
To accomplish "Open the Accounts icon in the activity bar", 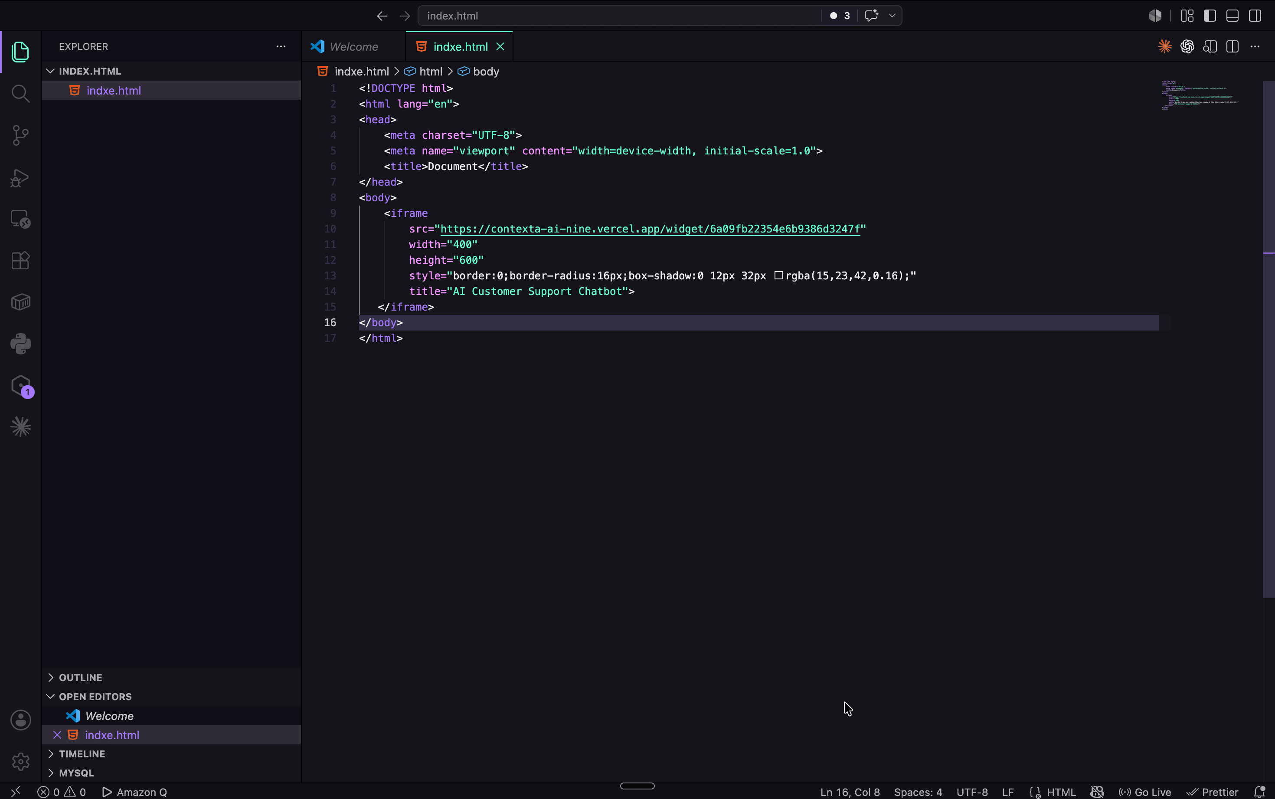I will tap(20, 720).
